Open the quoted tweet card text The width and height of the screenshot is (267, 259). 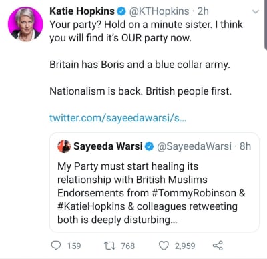[x=152, y=193]
